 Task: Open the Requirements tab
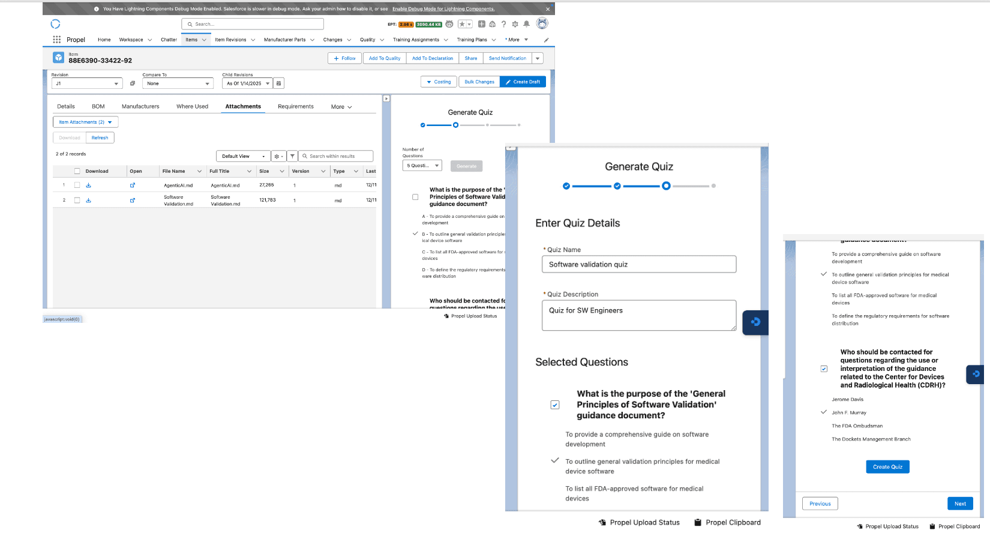[296, 107]
